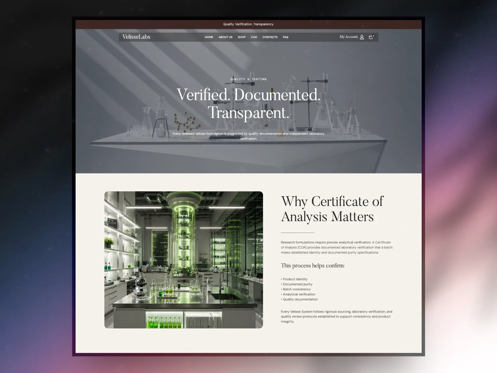Visit the CONTACTS page
Screen dimensions: 497x373
(x=270, y=37)
